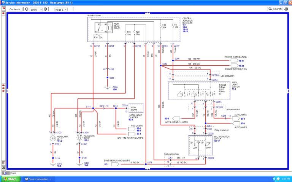Click the S276 splice label
This screenshot has height=182, width=292.
click(150, 163)
